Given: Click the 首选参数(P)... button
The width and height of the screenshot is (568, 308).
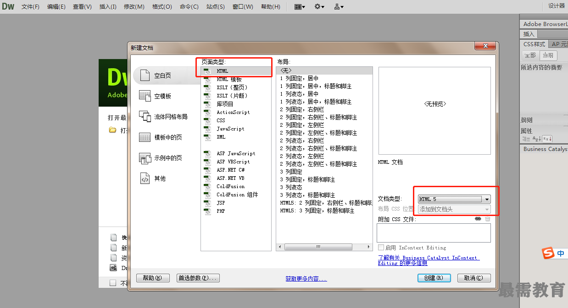Looking at the screenshot, I should [x=198, y=278].
